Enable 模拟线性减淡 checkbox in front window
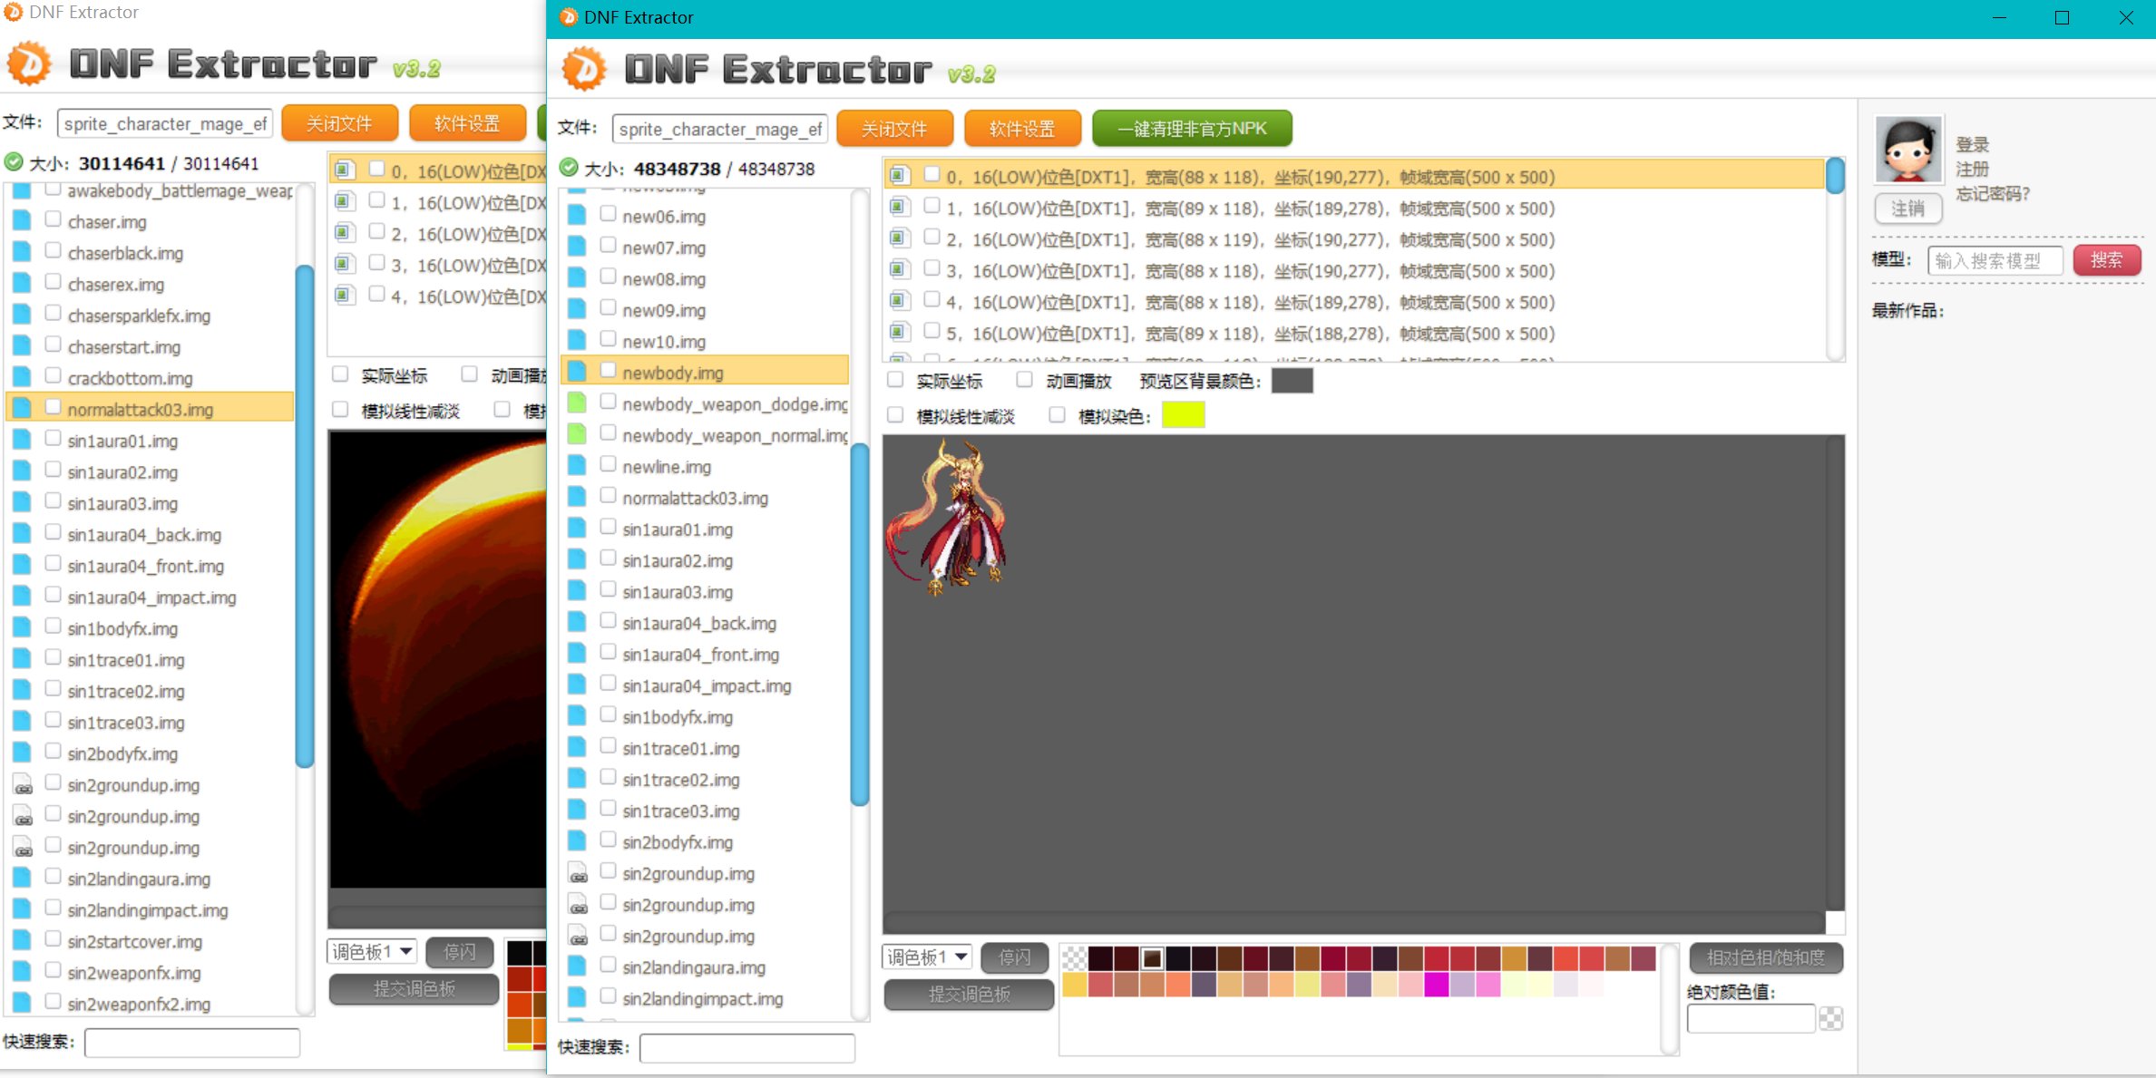 (896, 415)
